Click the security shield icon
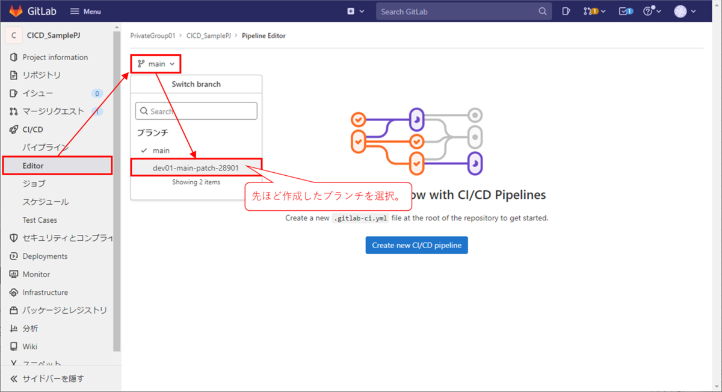Viewport: 722px width, 392px height. point(14,238)
